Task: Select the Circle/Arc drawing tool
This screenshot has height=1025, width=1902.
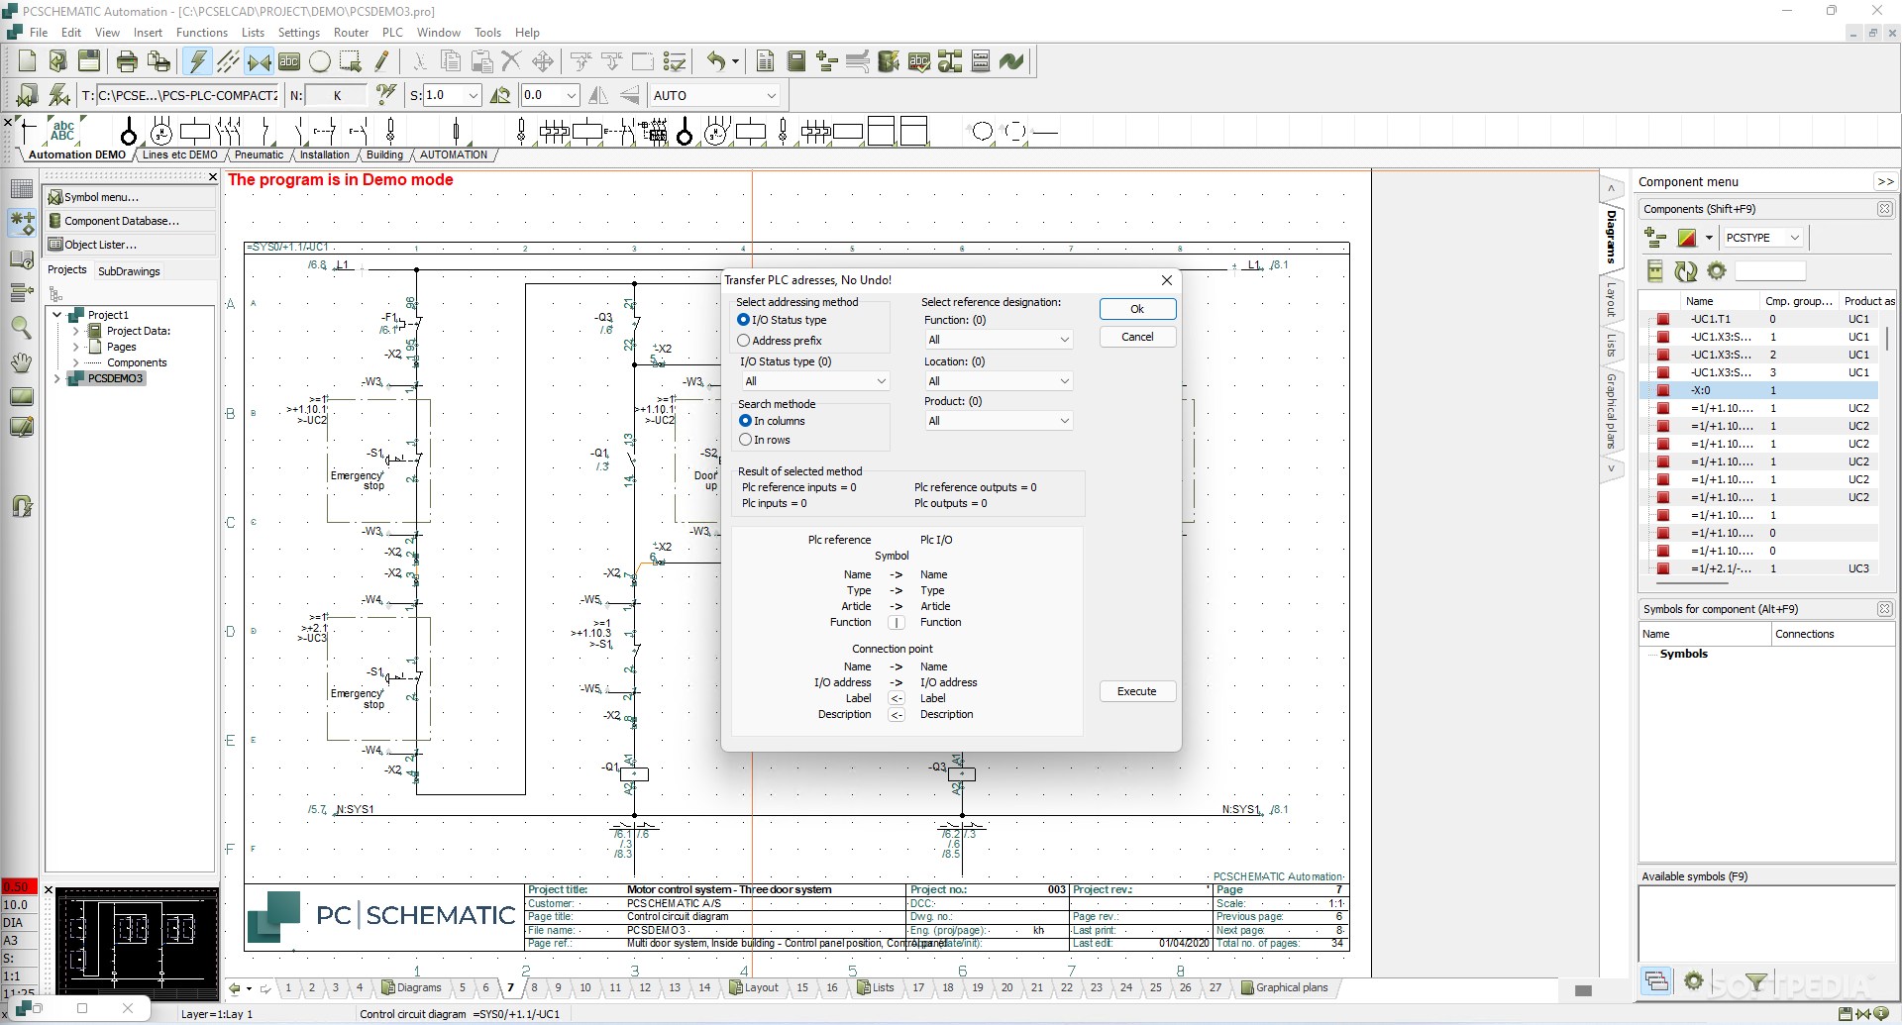Action: pyautogui.click(x=320, y=61)
